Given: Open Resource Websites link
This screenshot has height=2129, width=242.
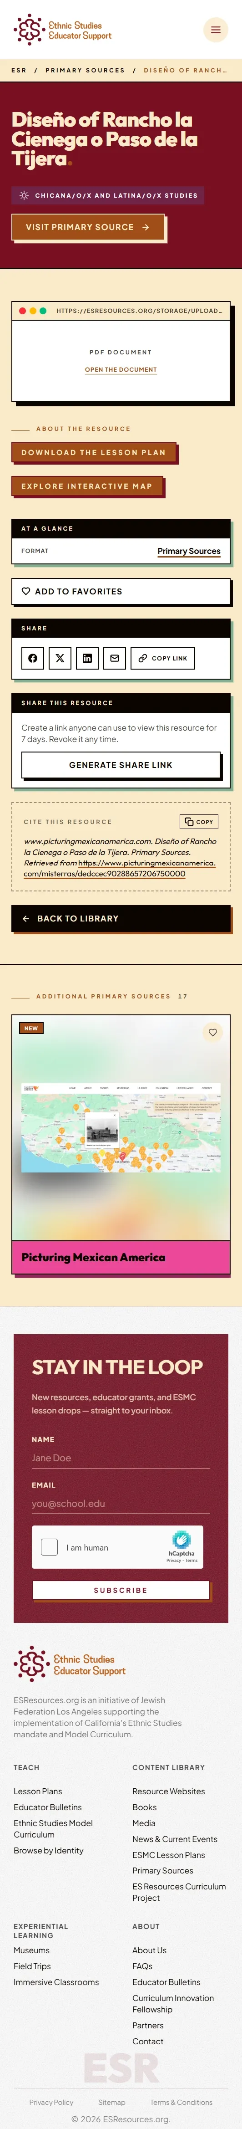Looking at the screenshot, I should pos(168,1791).
